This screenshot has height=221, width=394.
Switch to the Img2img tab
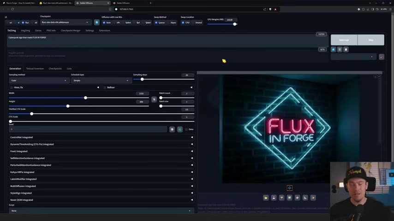tap(25, 30)
